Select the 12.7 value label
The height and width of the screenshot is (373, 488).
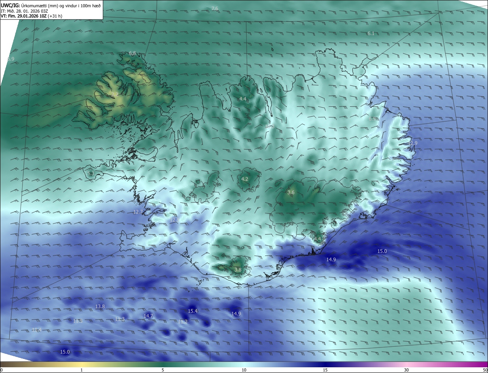click(138, 212)
